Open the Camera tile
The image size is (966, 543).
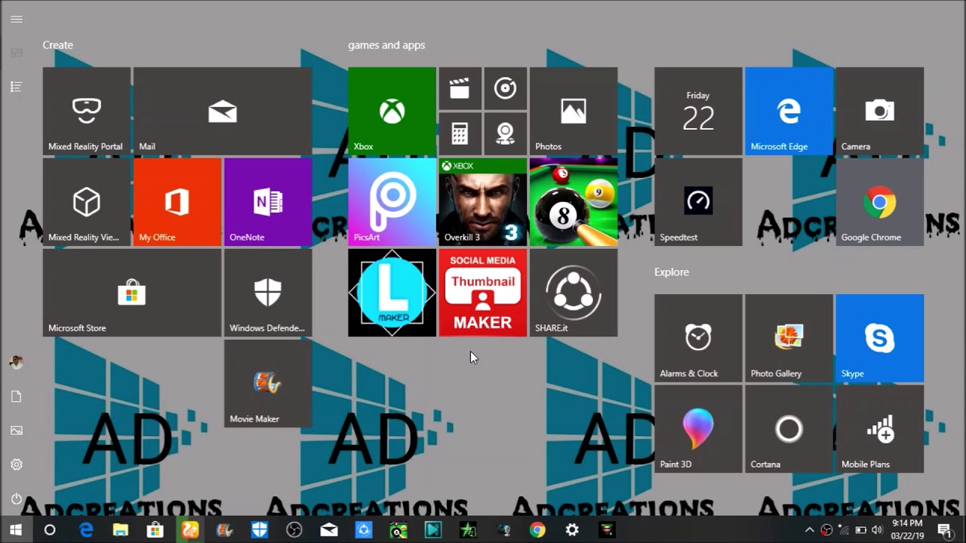[880, 111]
